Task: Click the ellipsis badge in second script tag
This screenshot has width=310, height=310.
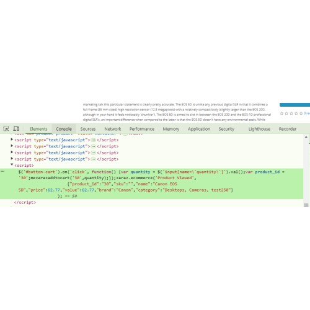Action: [93, 146]
